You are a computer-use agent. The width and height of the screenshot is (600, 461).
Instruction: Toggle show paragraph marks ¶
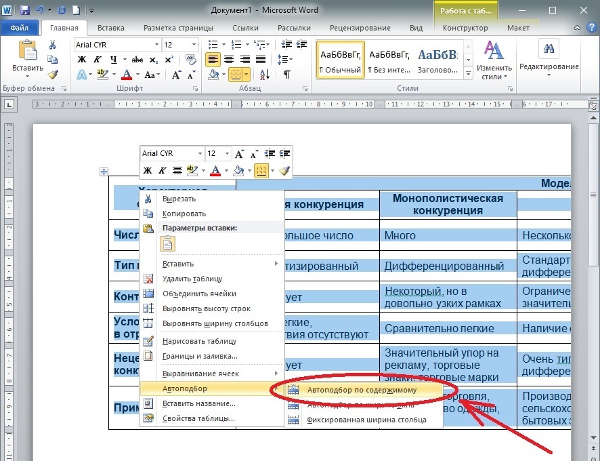pyautogui.click(x=286, y=75)
